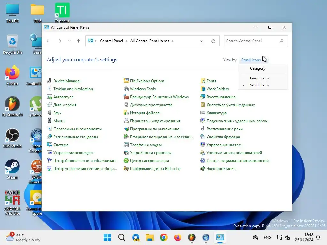Image resolution: width=327 pixels, height=245 pixels.
Task: Refresh the Control Panel view
Action: [213, 41]
